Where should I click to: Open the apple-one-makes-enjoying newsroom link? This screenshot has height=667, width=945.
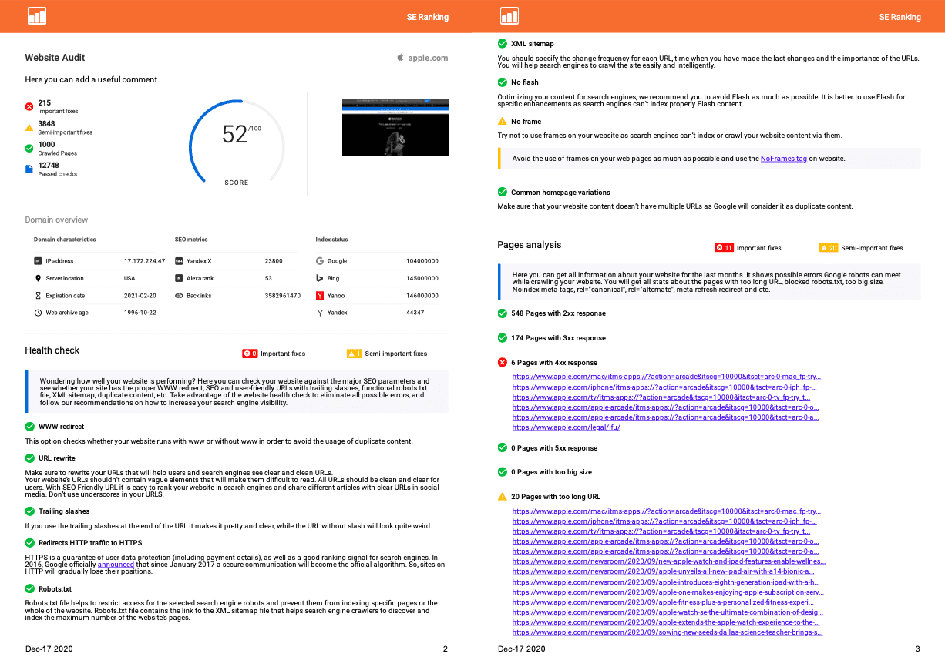pos(668,592)
